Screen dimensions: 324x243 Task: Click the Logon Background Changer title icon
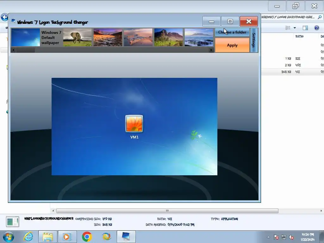pos(13,21)
